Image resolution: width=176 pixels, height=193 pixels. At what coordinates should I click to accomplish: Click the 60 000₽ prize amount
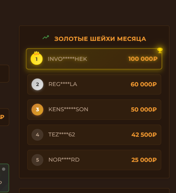143,84
